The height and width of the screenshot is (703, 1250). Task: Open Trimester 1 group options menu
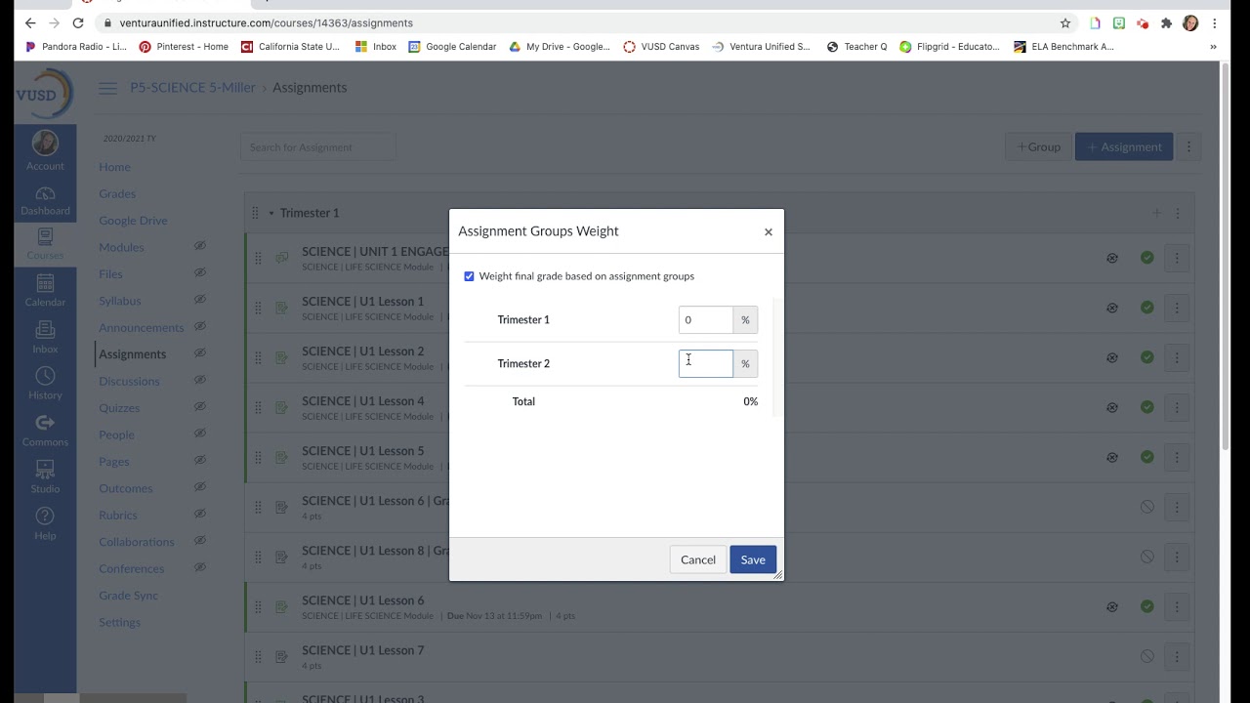tap(1178, 213)
